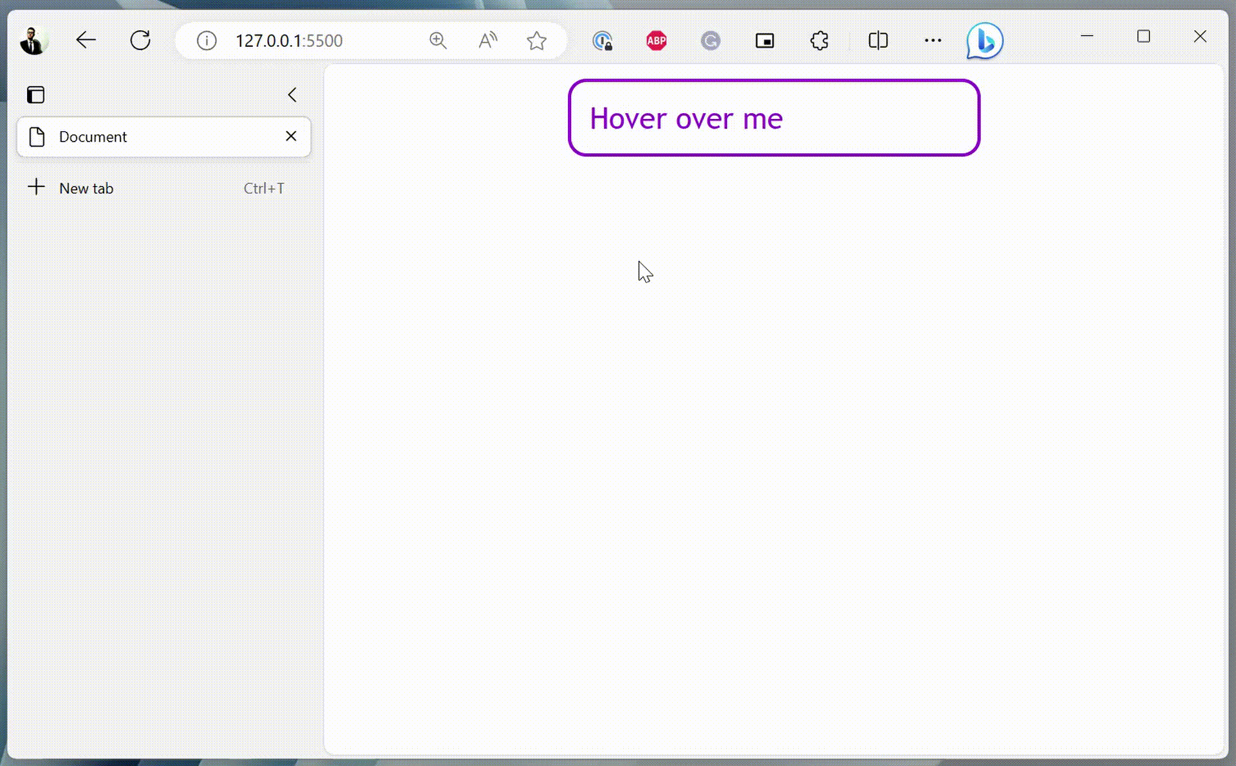Click the browser profile avatar icon

tap(32, 41)
